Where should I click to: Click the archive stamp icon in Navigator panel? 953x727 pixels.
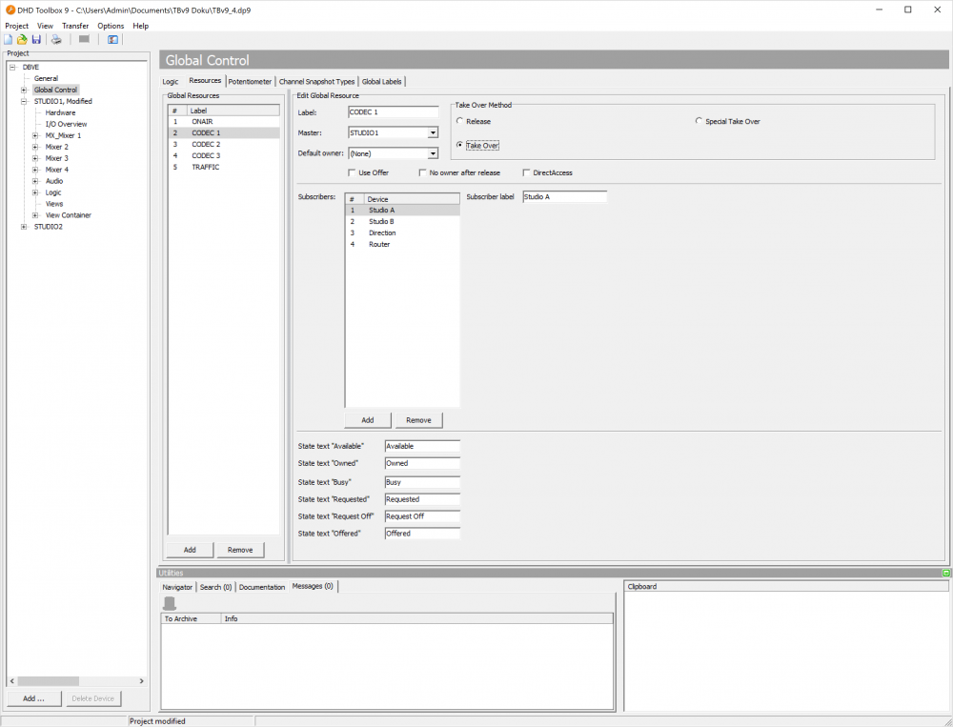coord(172,602)
